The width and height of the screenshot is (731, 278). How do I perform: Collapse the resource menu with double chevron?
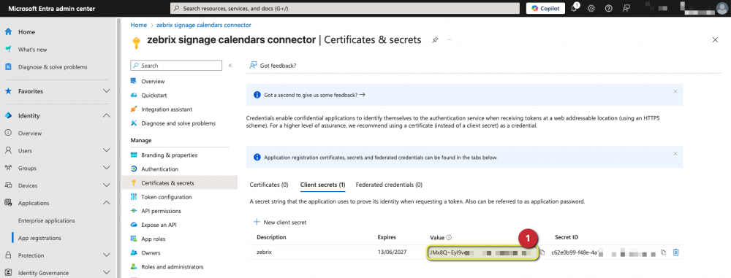230,66
